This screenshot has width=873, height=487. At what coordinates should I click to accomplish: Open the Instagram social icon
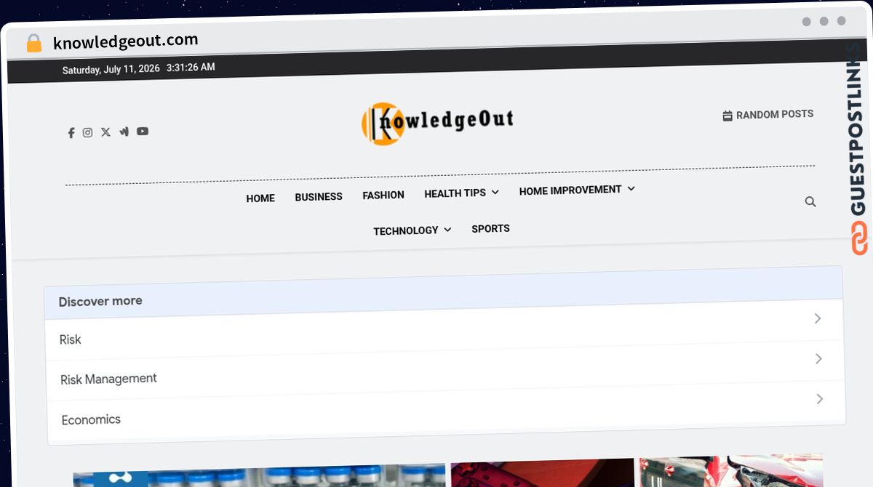87,132
